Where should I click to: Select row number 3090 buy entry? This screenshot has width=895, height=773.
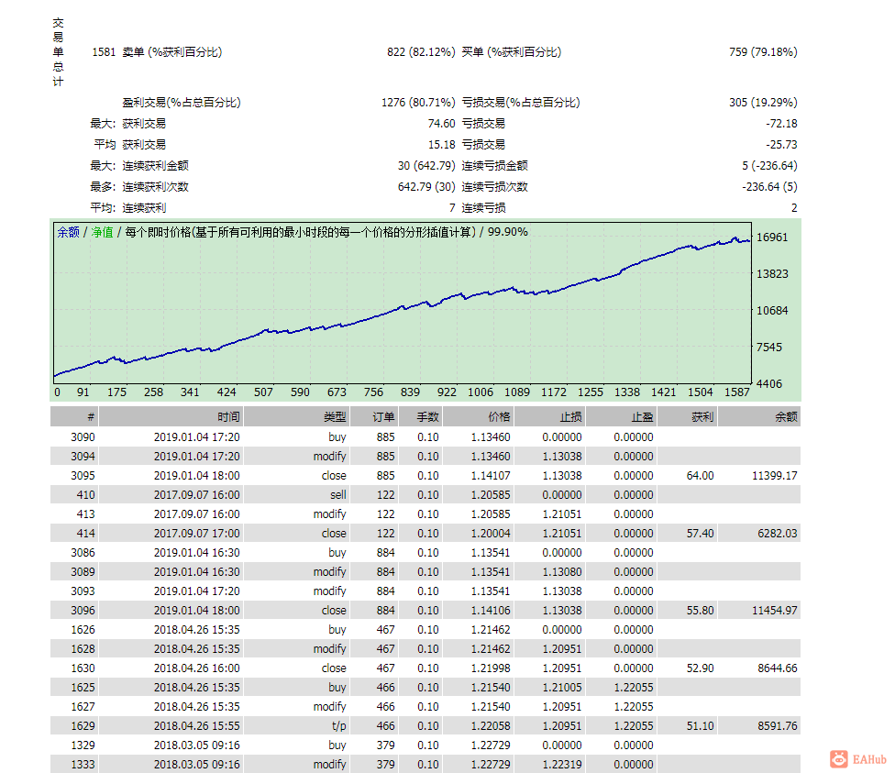pos(425,436)
